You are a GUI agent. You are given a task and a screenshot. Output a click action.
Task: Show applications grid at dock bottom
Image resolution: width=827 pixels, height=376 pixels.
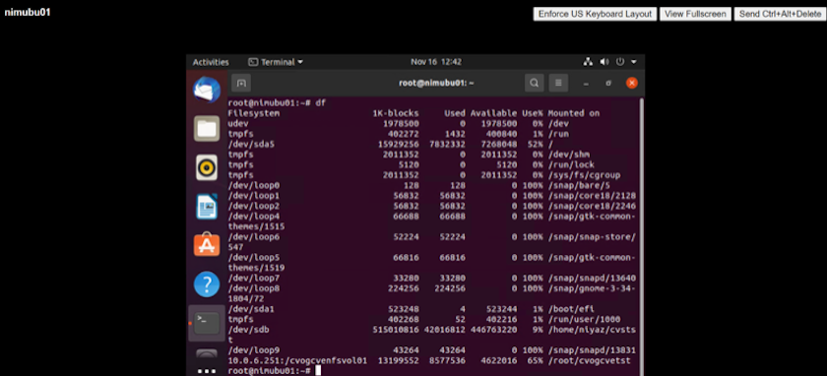[207, 371]
